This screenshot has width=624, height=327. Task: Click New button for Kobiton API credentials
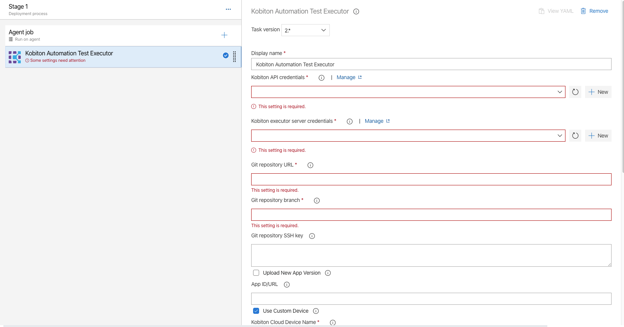coord(598,92)
